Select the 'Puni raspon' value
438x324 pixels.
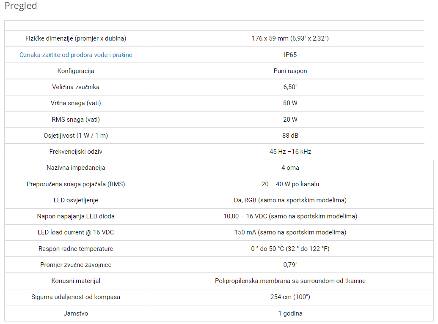click(x=290, y=71)
